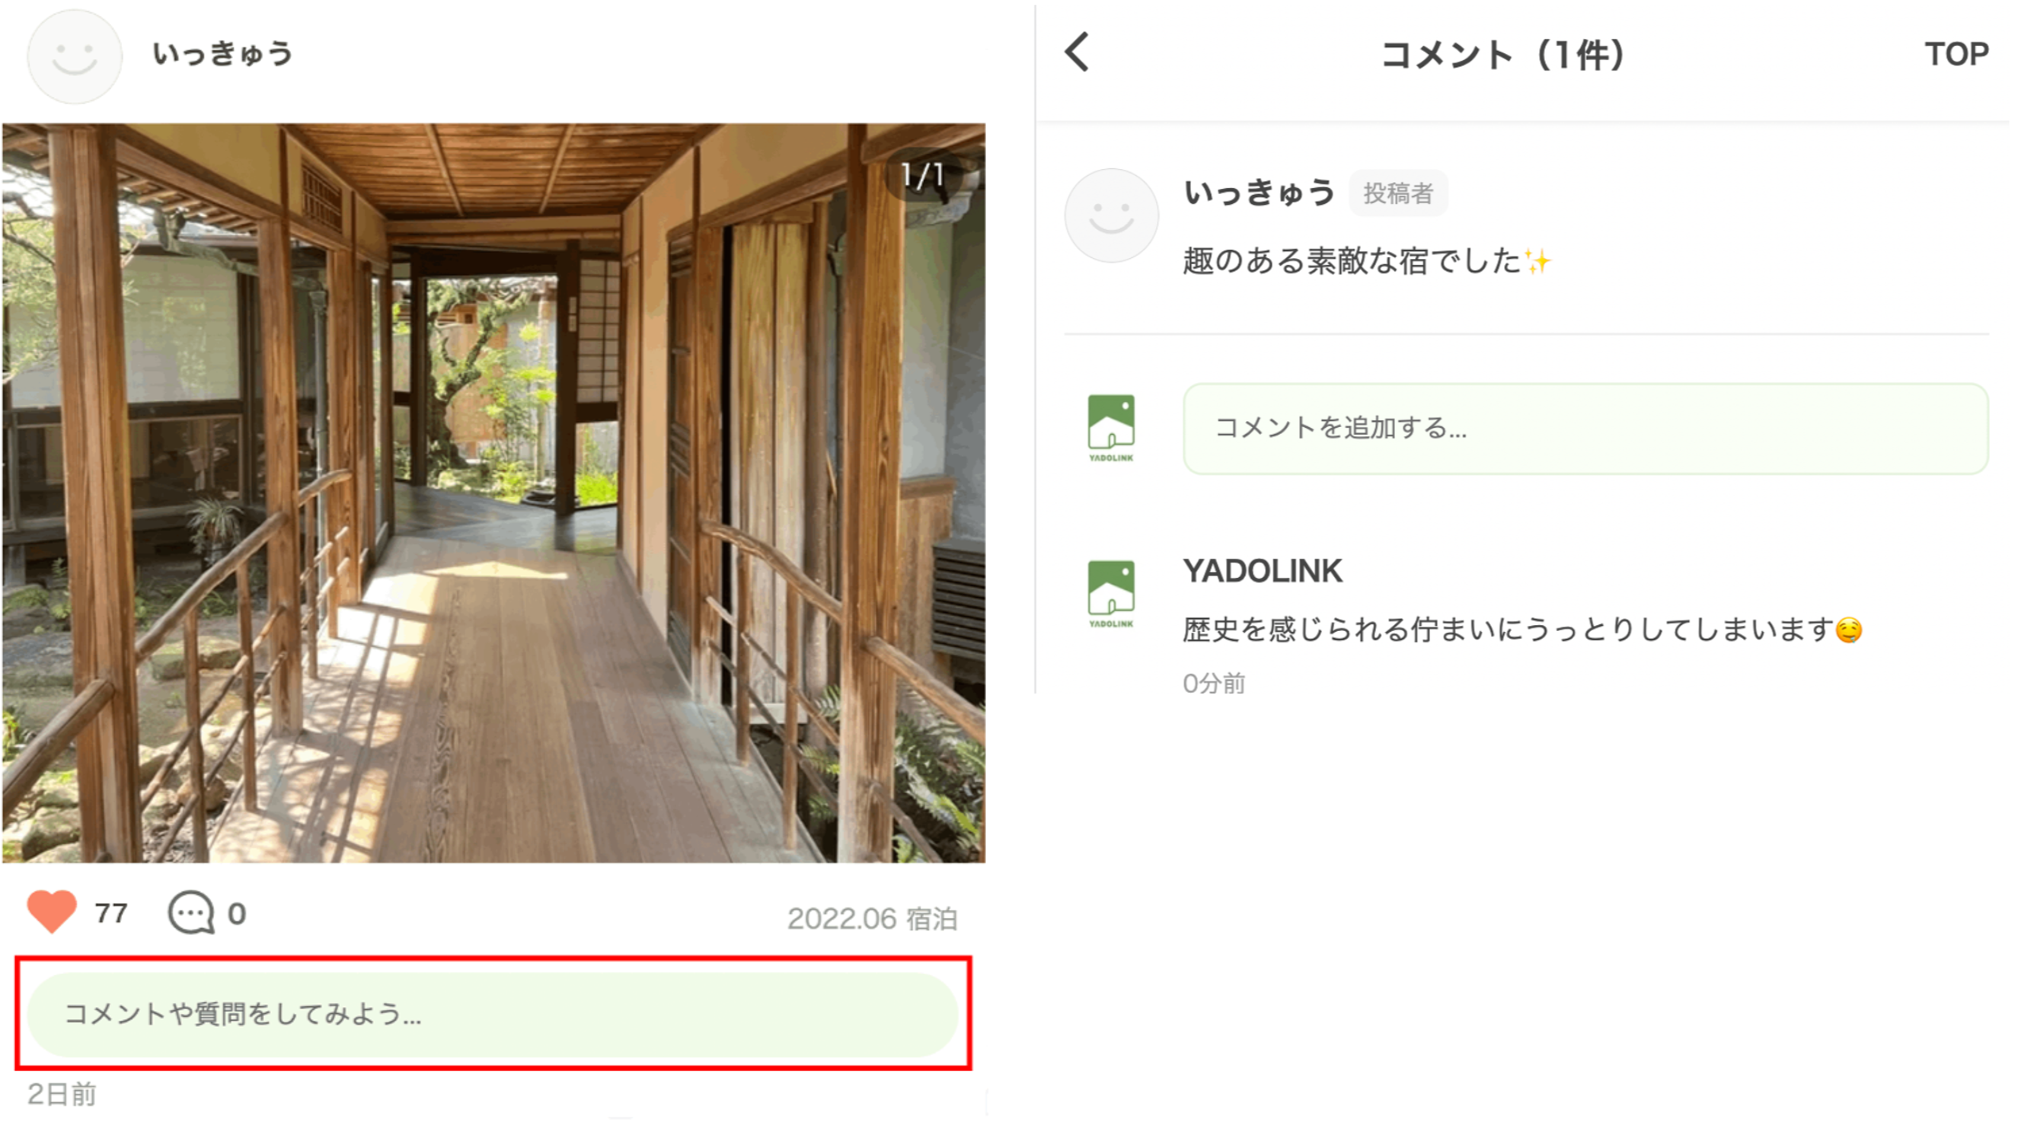Open the wooden corridor photo
2018x1129 pixels.
click(493, 493)
